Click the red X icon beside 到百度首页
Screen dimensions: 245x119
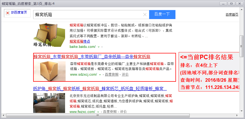click(x=8, y=13)
